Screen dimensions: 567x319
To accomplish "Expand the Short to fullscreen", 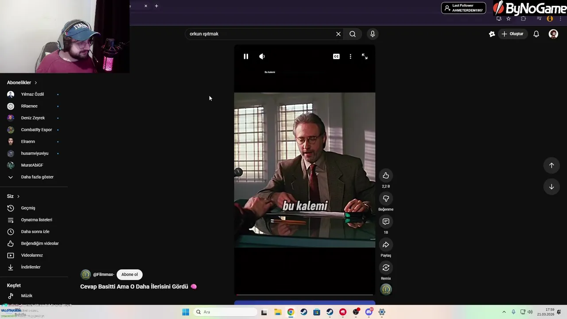I will pos(365,56).
